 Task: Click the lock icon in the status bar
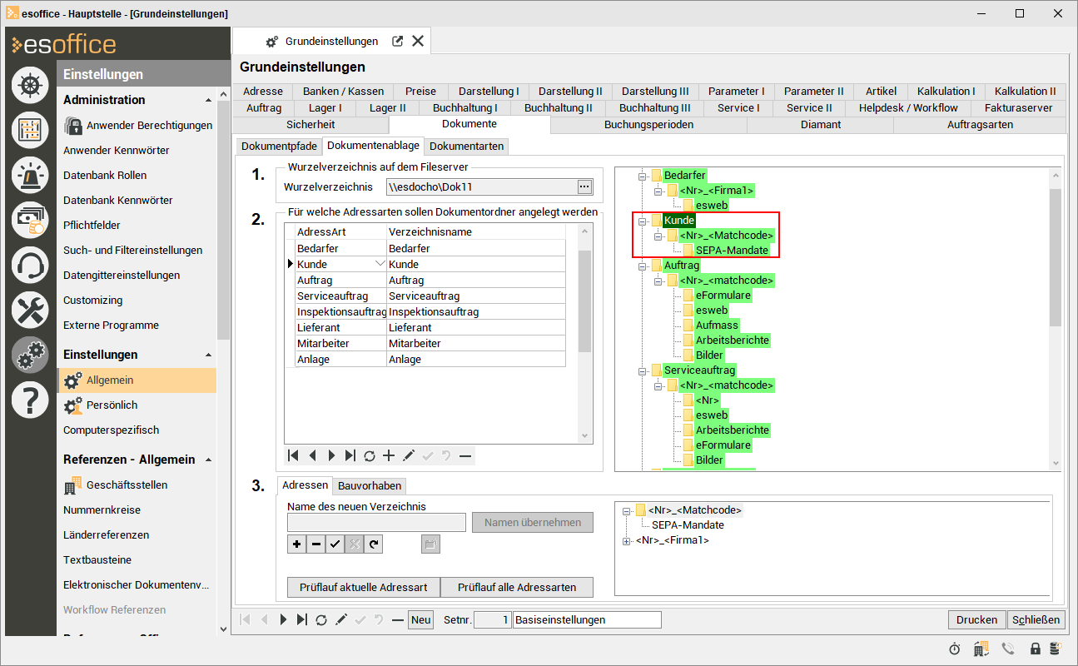tap(1036, 649)
